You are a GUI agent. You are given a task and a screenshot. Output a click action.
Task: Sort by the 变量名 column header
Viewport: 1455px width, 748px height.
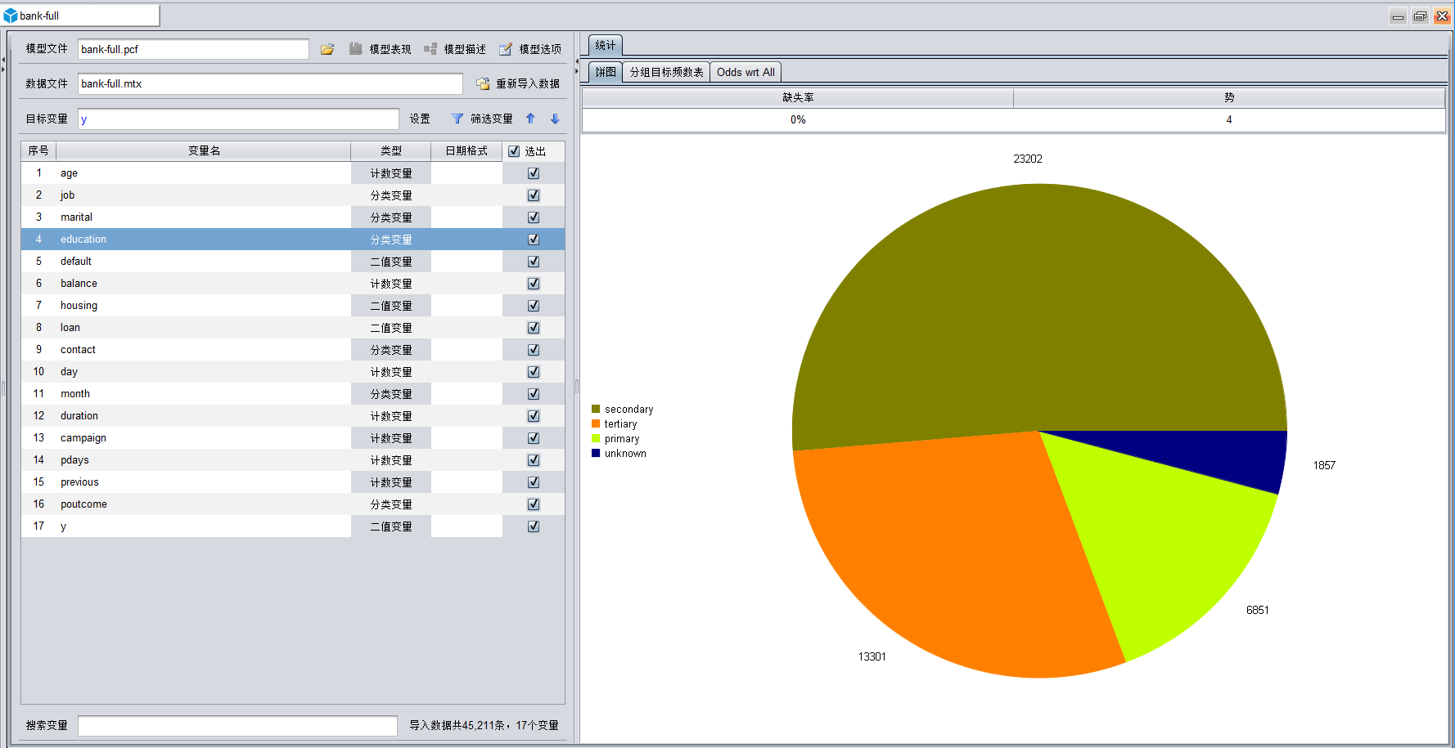point(204,150)
